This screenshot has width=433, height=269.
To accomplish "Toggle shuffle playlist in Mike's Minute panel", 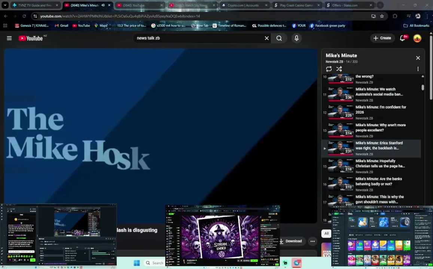I will [x=339, y=69].
